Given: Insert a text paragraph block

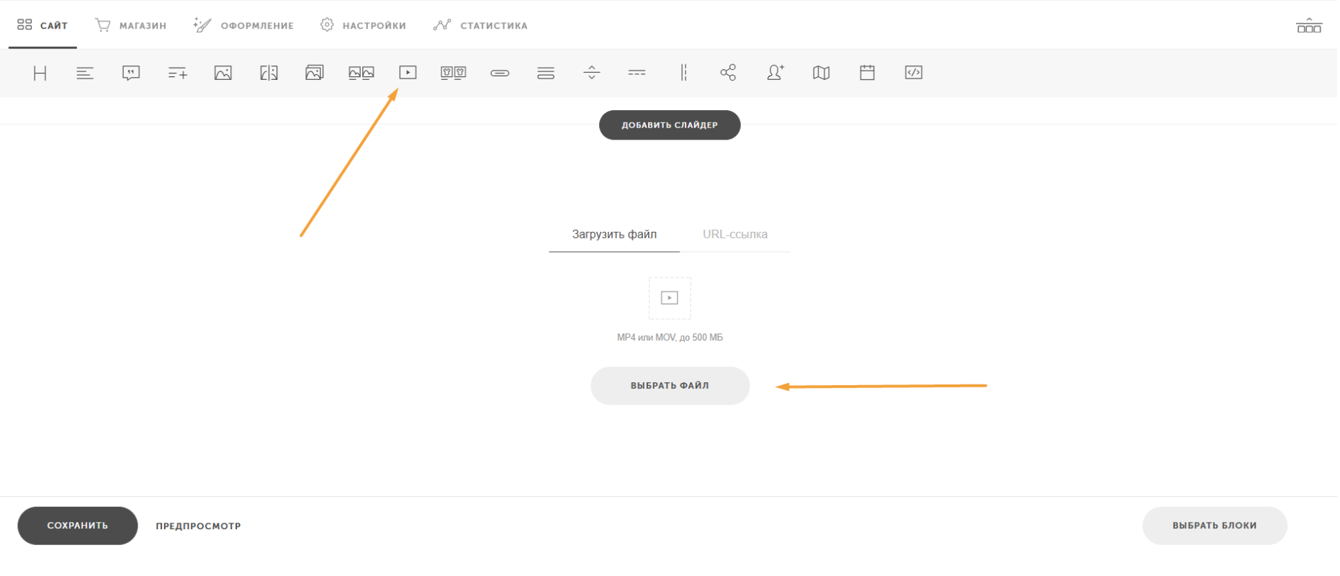Looking at the screenshot, I should pos(85,73).
